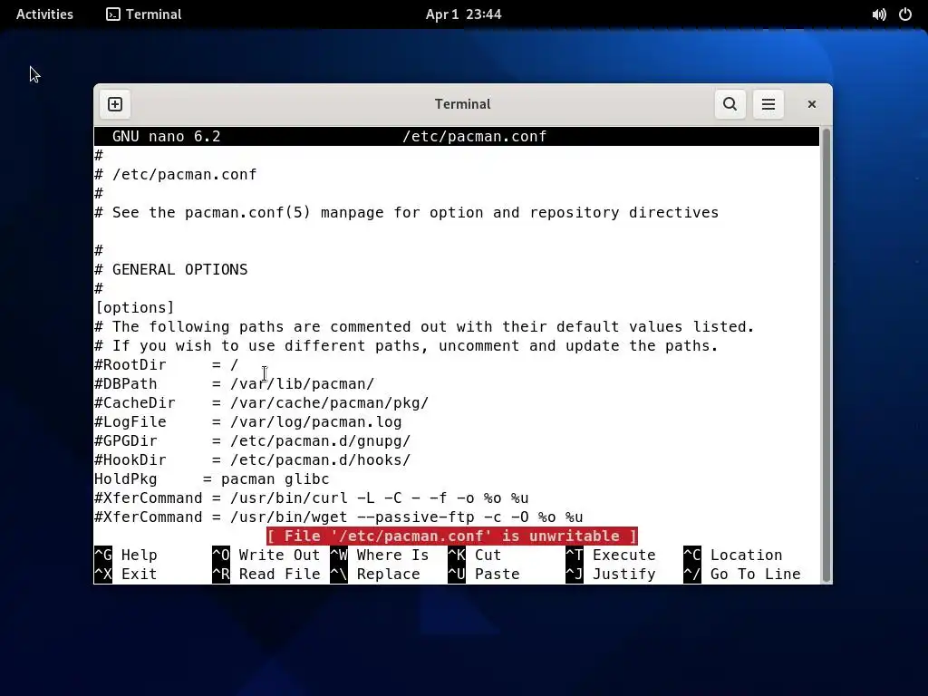Place cursor on the # GENERAL OPTIONS line
The image size is (928, 696).
click(171, 270)
